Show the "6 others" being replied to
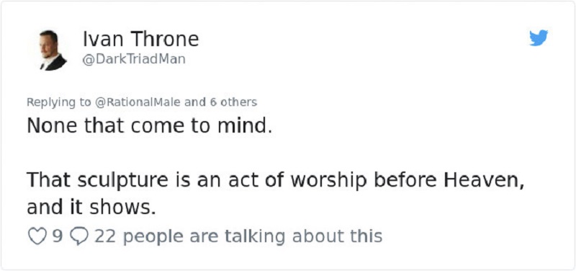 coord(233,102)
